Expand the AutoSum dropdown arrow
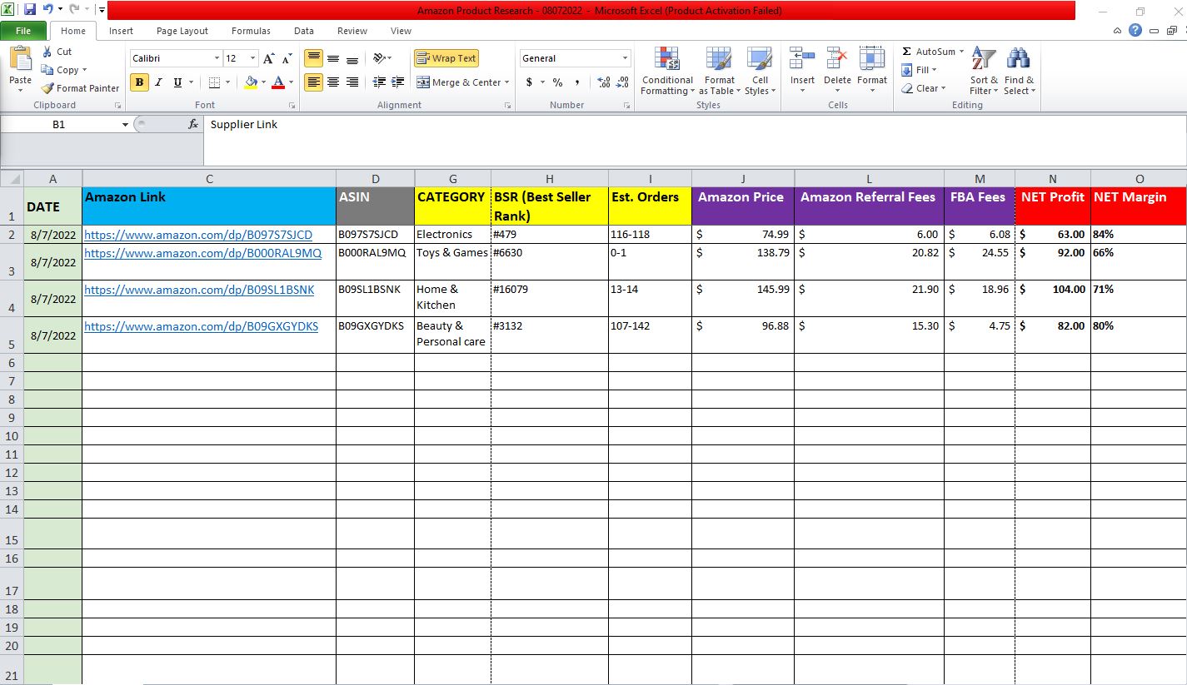Viewport: 1187px width, 685px height. point(961,52)
